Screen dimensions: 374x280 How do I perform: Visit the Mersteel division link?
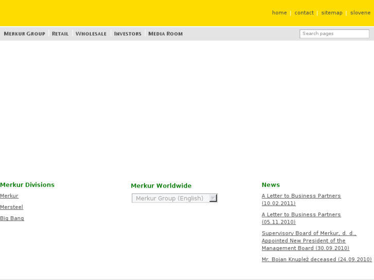11,207
